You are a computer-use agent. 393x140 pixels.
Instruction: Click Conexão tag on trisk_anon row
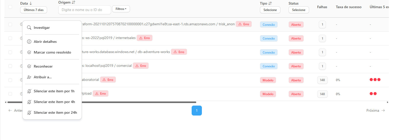pyautogui.click(x=269, y=25)
